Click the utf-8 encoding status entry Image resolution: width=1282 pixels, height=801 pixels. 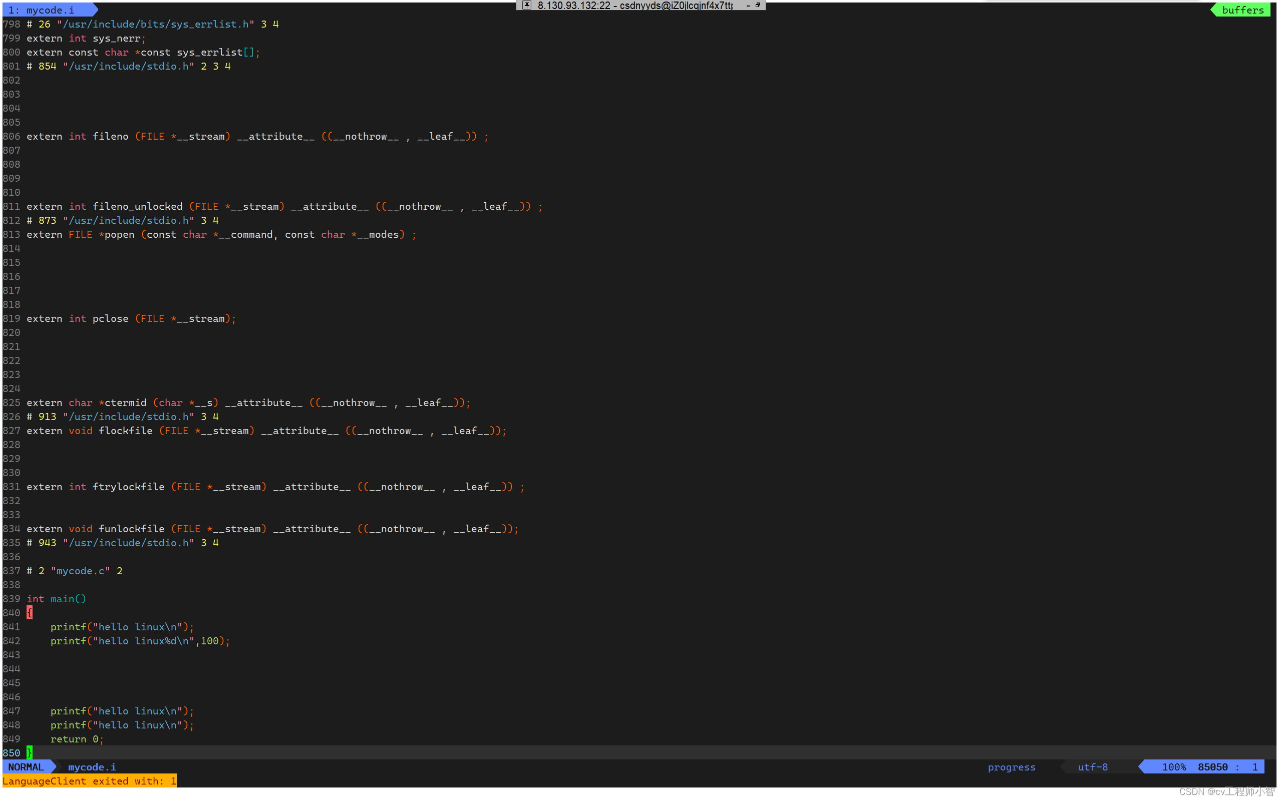(x=1092, y=767)
